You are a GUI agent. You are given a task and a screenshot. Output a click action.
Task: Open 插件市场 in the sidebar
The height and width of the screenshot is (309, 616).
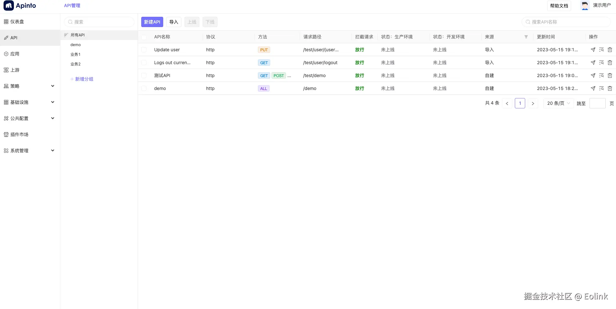pyautogui.click(x=30, y=135)
